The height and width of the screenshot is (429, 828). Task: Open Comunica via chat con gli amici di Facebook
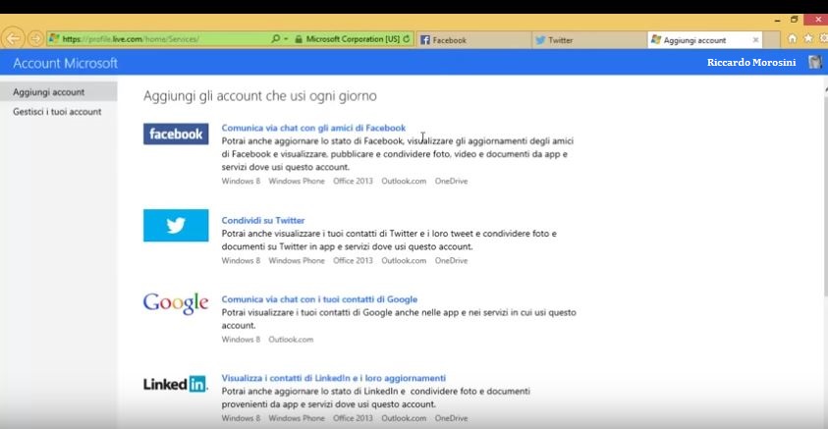pyautogui.click(x=313, y=128)
